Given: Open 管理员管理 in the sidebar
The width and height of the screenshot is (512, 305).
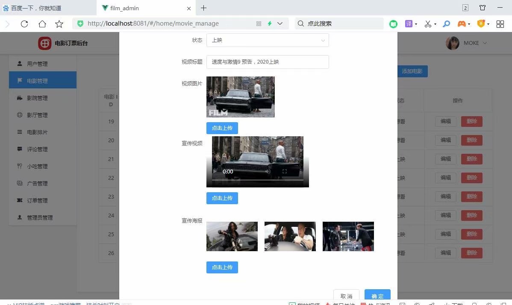Looking at the screenshot, I should [43, 217].
